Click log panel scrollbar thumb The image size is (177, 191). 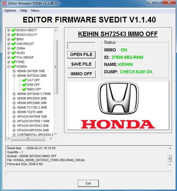[170, 159]
